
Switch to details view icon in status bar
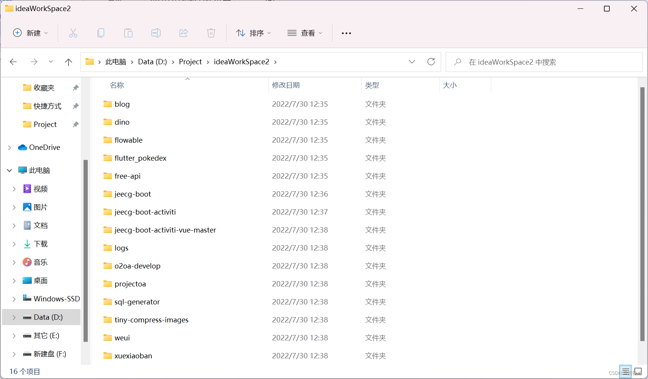625,371
